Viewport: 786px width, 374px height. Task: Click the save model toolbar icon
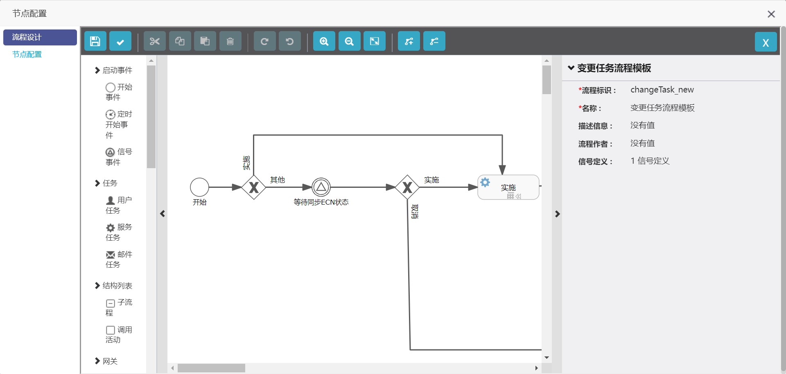[x=95, y=41]
